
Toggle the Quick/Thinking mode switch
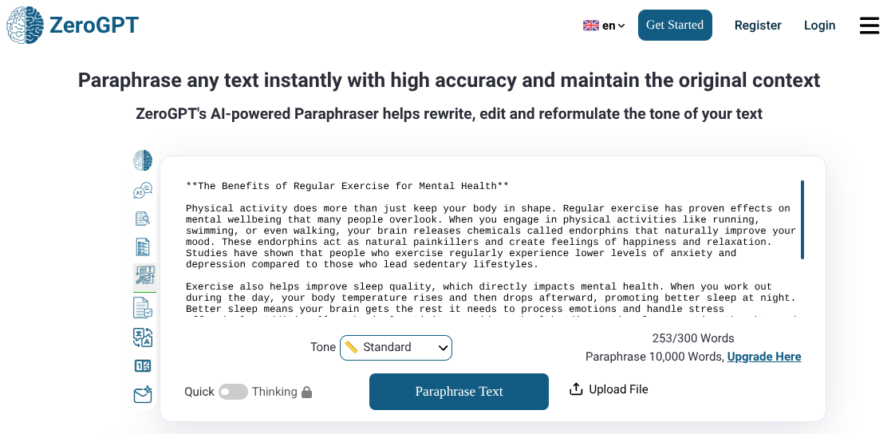pyautogui.click(x=233, y=392)
